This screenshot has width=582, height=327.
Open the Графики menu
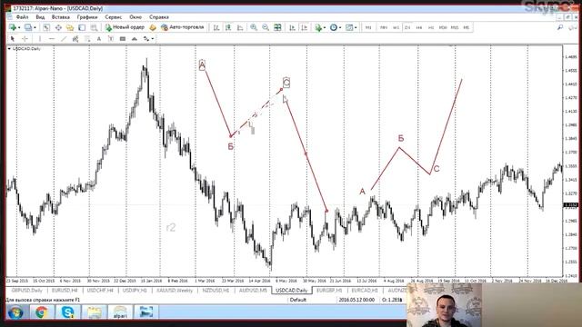pyautogui.click(x=87, y=17)
